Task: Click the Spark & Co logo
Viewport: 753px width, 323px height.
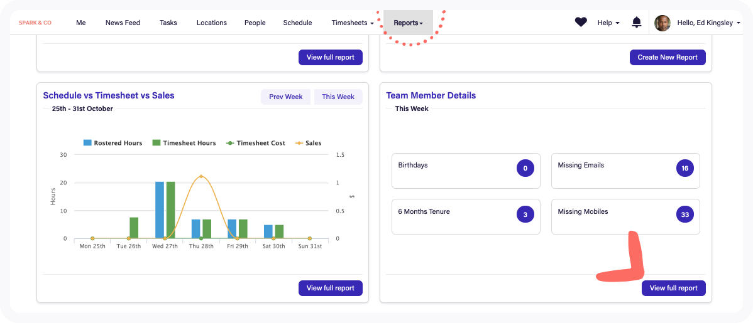Action: pyautogui.click(x=35, y=23)
